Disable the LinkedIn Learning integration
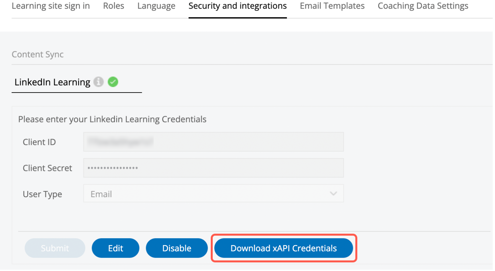 [x=177, y=248]
